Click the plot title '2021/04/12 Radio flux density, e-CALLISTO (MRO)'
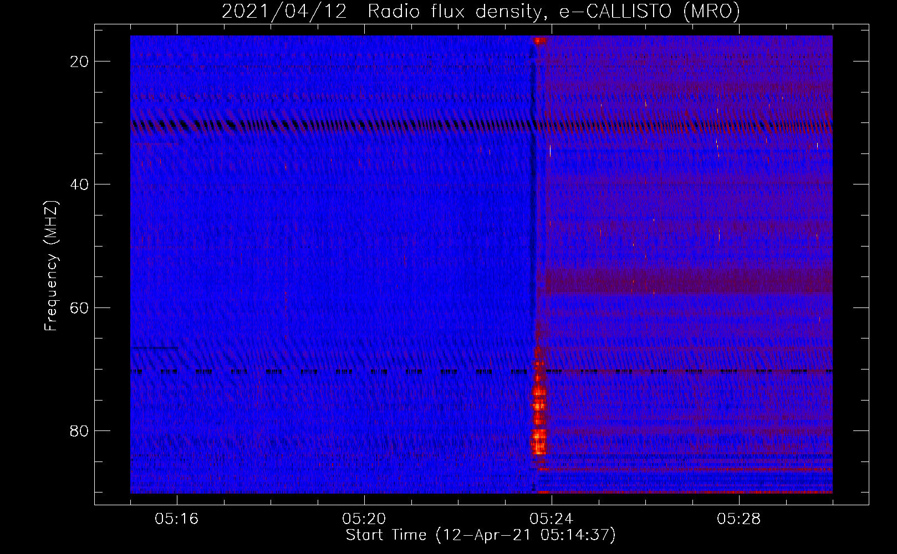 [481, 11]
